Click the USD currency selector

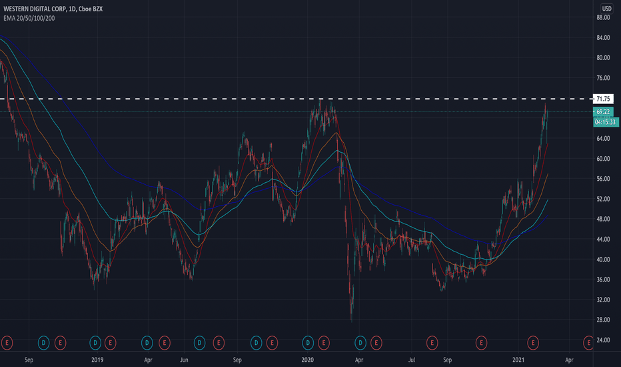click(x=607, y=8)
